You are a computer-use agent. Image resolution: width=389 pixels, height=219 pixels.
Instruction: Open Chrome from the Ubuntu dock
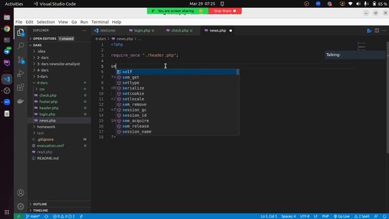click(x=7, y=29)
